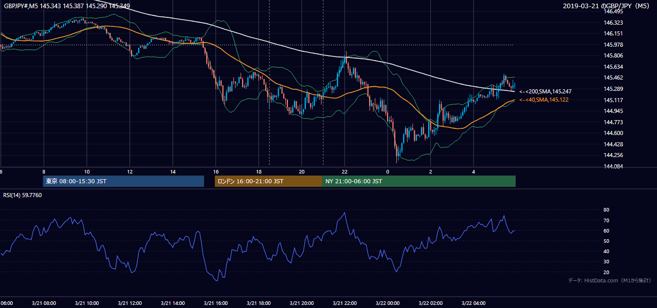
Task: Click RSI scale level 40
Action: click(x=606, y=251)
